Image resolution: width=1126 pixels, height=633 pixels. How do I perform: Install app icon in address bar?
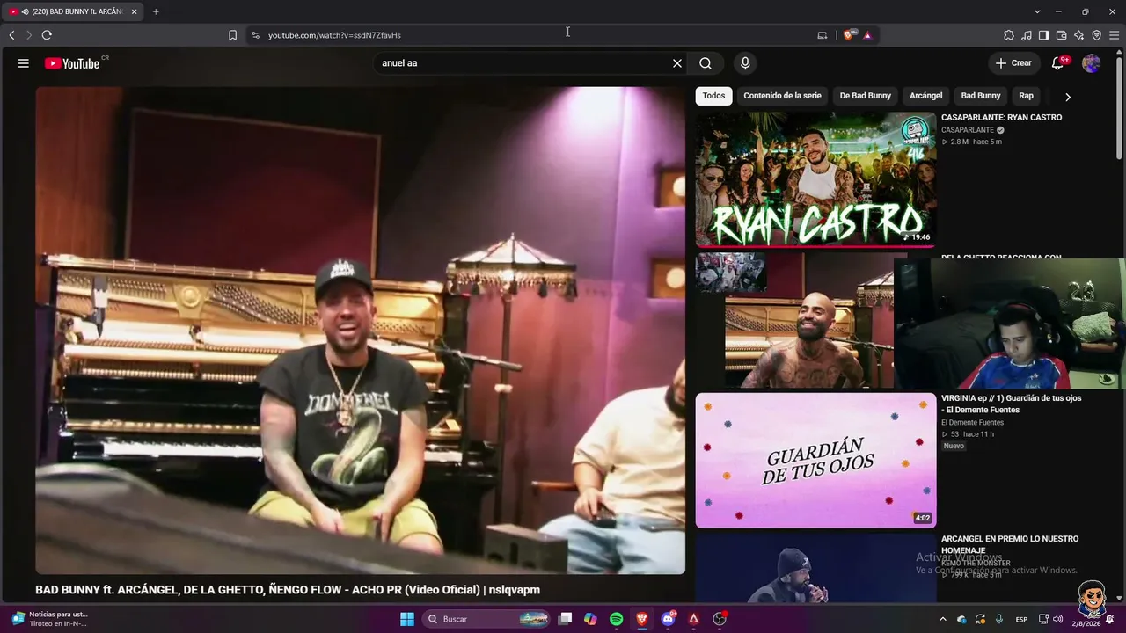point(823,35)
